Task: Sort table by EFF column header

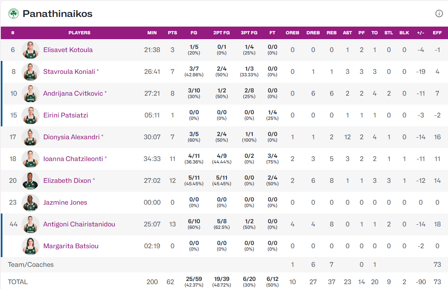Action: coord(437,33)
